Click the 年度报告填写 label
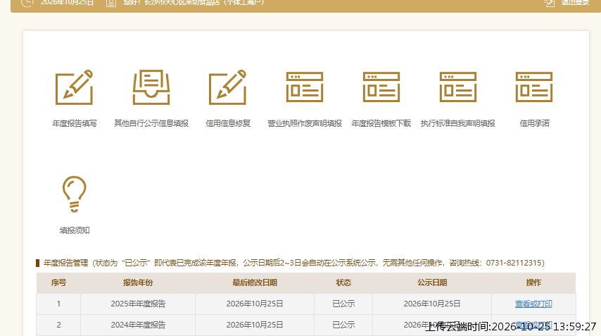601x336 pixels. (x=75, y=123)
